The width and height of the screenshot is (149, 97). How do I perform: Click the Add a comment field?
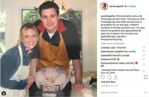[122, 92]
